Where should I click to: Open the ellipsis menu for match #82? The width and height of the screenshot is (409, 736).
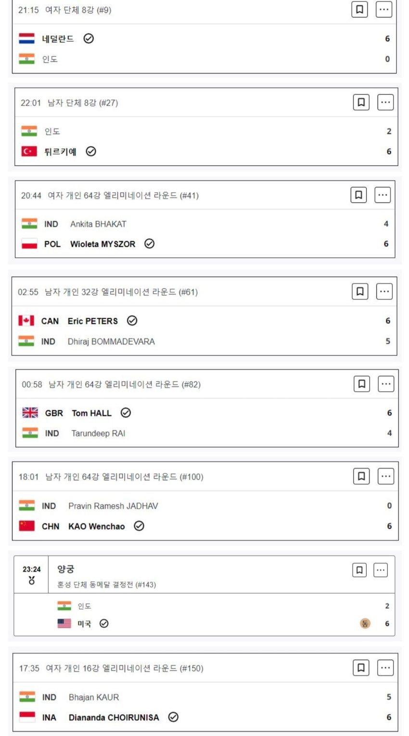coord(386,384)
